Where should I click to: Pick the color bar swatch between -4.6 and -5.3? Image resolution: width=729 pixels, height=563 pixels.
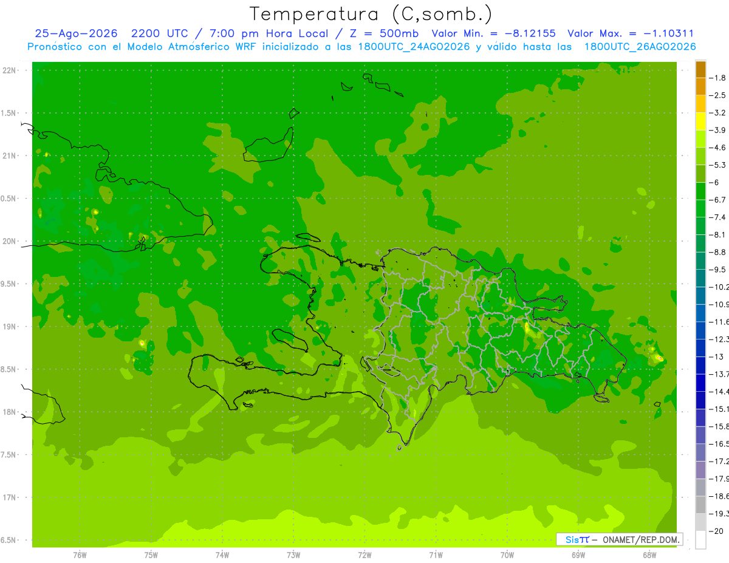[x=700, y=156]
